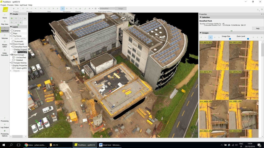Uncheck the Point Clouds checkbox
The image size is (264, 148).
(x=12, y=44)
